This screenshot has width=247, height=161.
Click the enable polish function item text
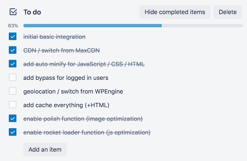pyautogui.click(x=83, y=119)
